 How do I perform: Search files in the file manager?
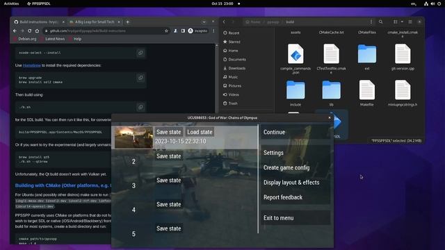point(380,22)
